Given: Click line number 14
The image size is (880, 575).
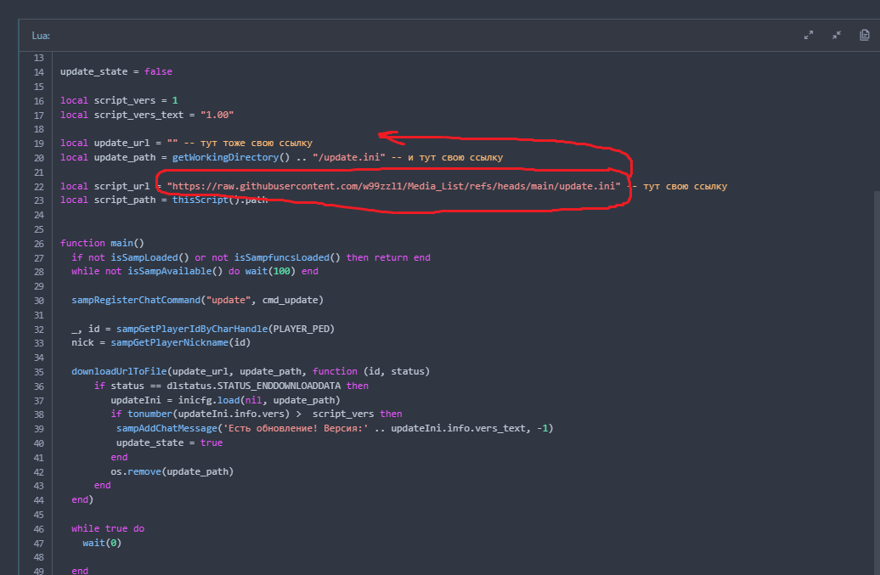Looking at the screenshot, I should 38,72.
